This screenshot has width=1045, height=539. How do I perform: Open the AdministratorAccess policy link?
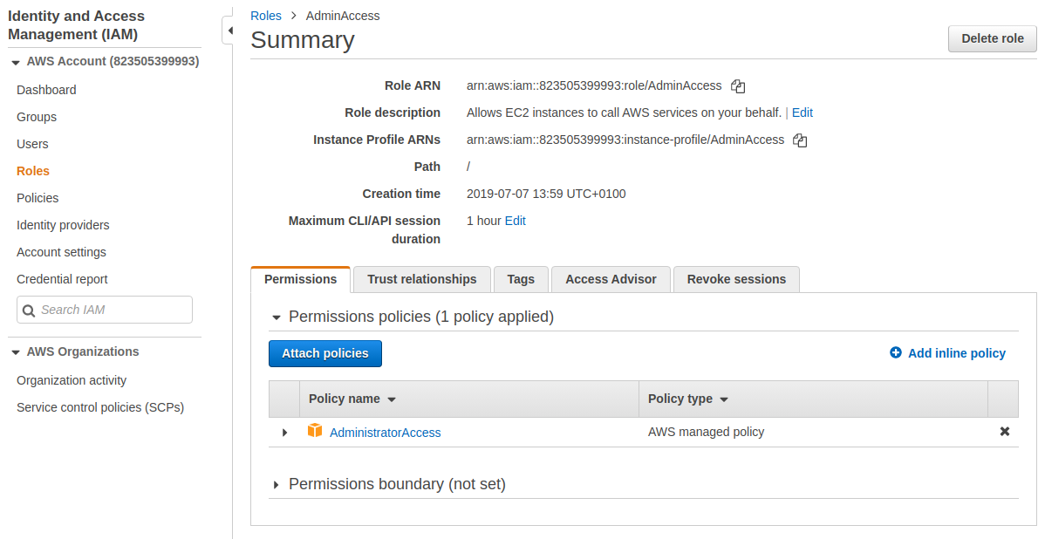[386, 433]
